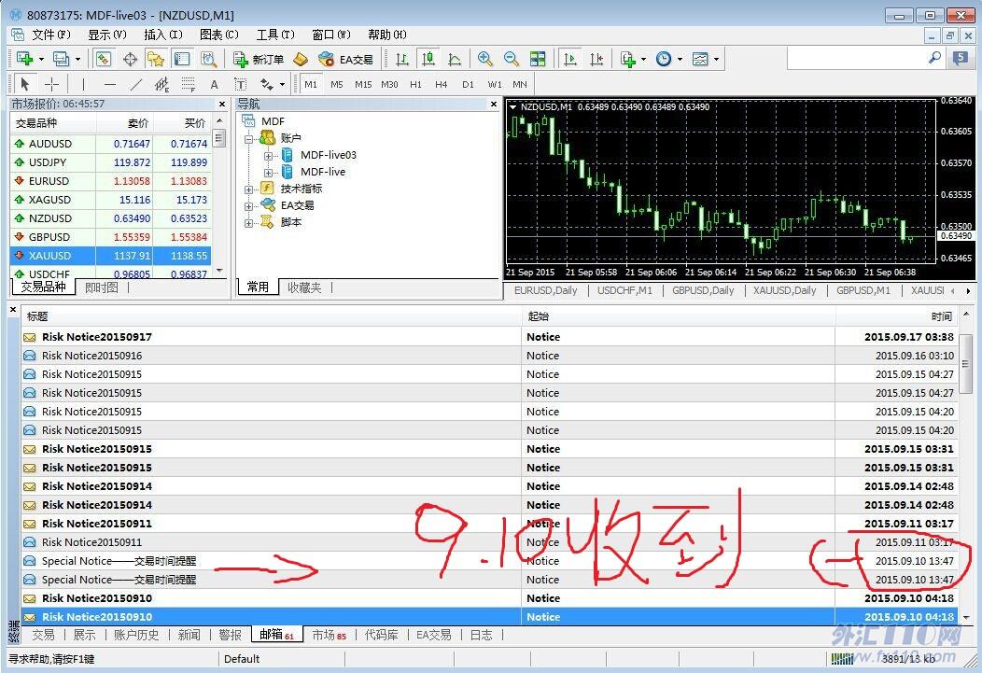Click the new chart toolbar icon
982x673 pixels.
coord(25,59)
